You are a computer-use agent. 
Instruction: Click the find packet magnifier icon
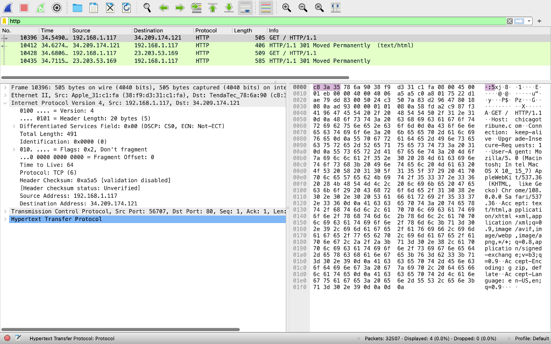147,8
